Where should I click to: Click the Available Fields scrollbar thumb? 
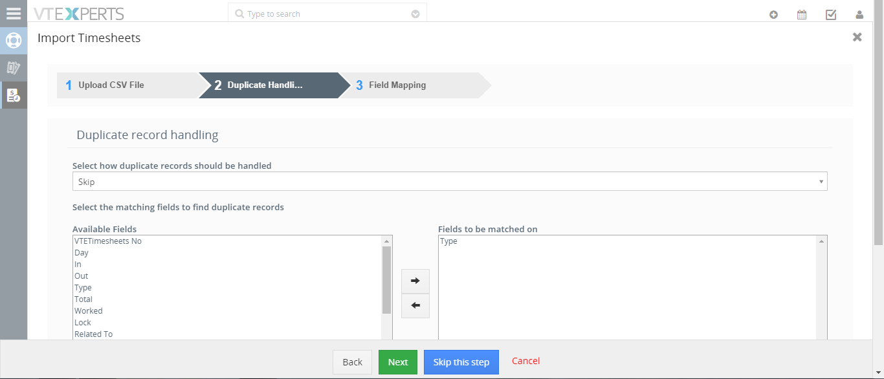387,279
